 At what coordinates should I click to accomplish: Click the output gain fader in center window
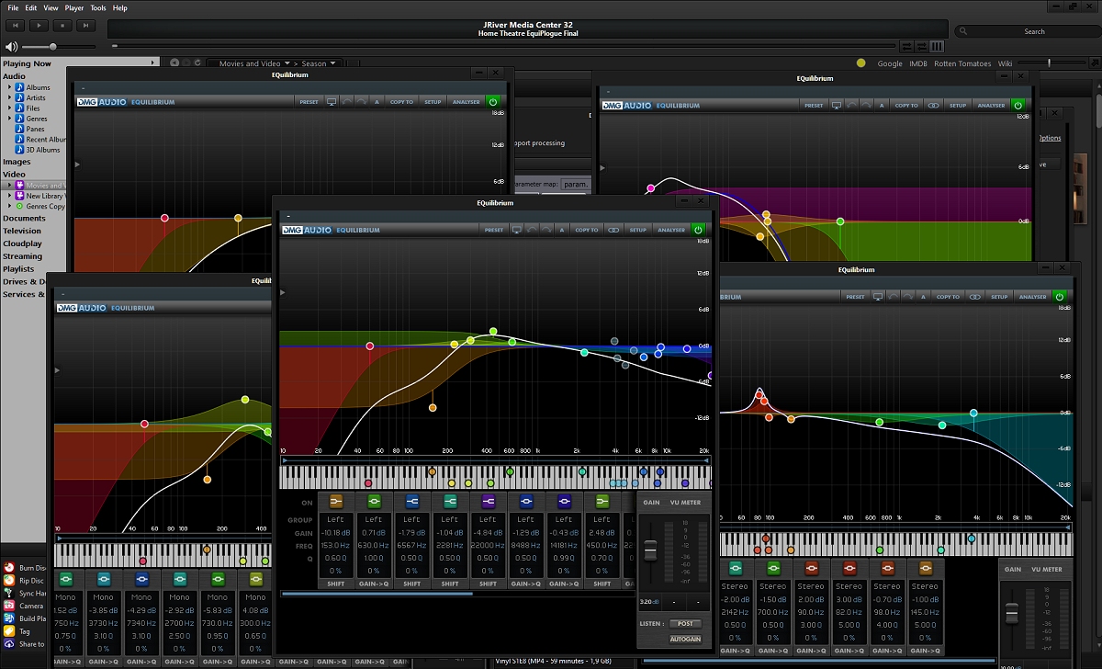[x=650, y=550]
